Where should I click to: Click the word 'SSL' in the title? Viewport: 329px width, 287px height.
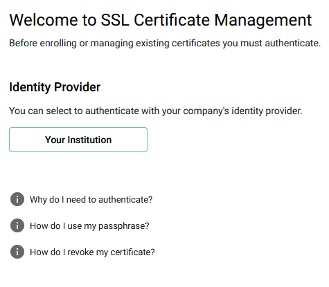point(115,20)
